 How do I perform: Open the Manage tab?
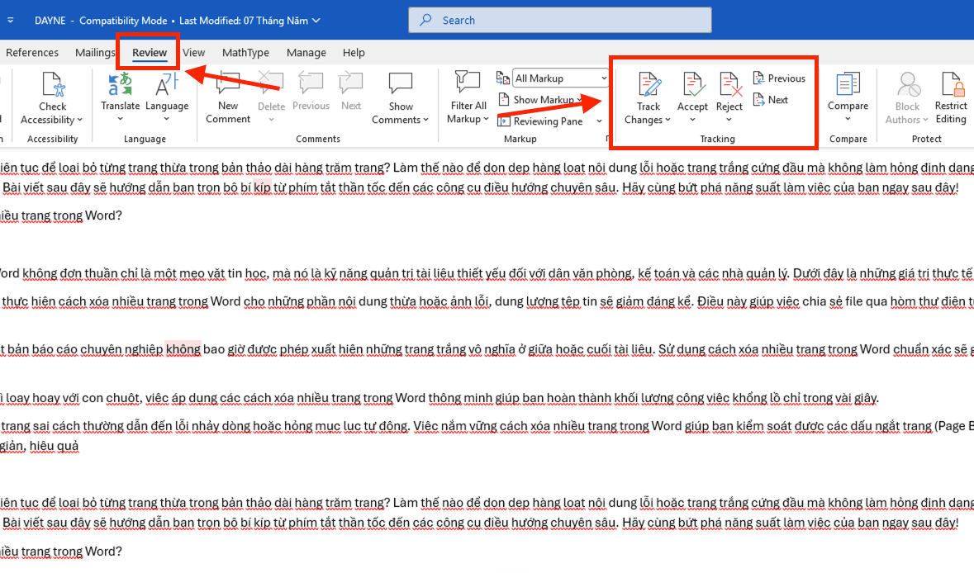point(306,53)
